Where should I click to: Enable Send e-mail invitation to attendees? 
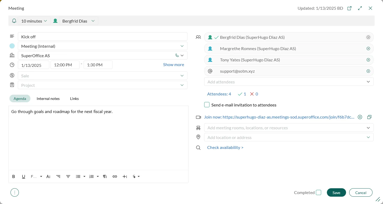coord(207,105)
